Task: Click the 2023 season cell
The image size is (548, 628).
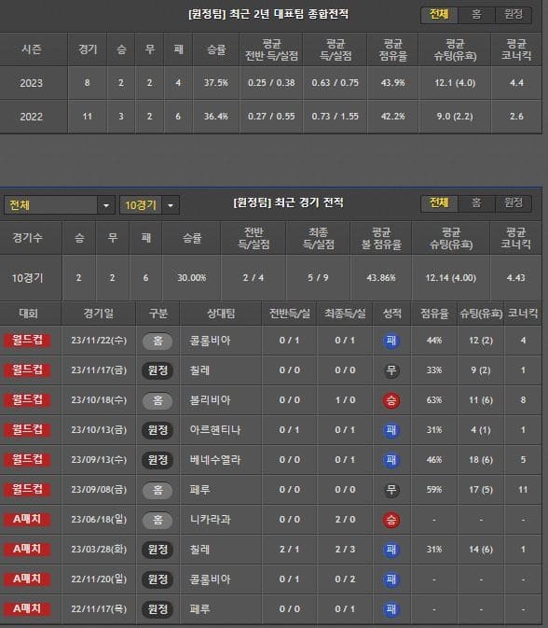Action: pyautogui.click(x=31, y=83)
